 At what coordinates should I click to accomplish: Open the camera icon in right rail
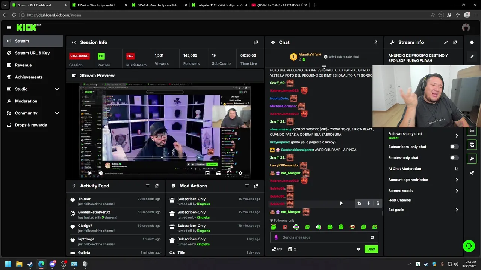[x=472, y=145]
